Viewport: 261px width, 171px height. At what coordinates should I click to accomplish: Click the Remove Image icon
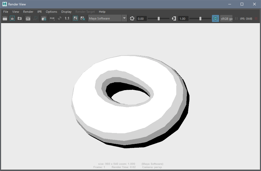click(x=83, y=18)
